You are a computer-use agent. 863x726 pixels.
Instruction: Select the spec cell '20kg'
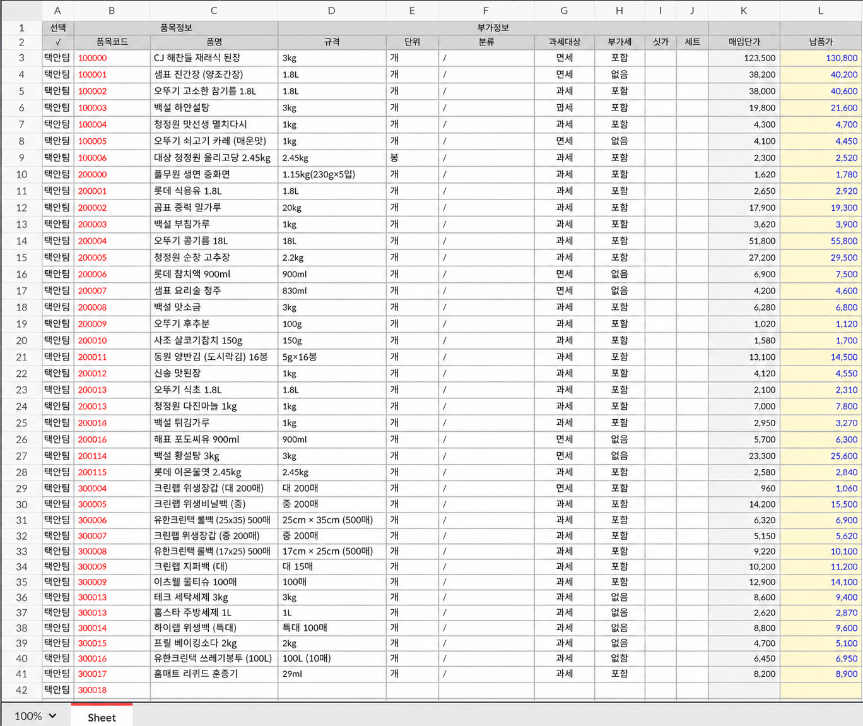coord(332,208)
